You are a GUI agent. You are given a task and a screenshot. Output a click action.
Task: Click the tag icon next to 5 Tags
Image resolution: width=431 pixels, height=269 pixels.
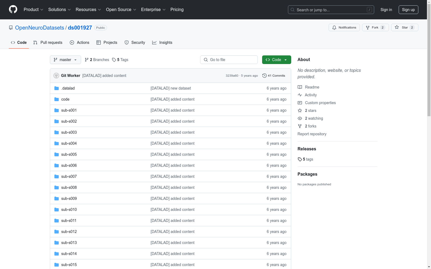[114, 60]
